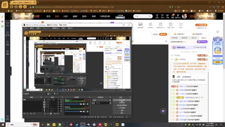
Task: Switch to the 钻粉(17) tab
Action: click(x=204, y=38)
